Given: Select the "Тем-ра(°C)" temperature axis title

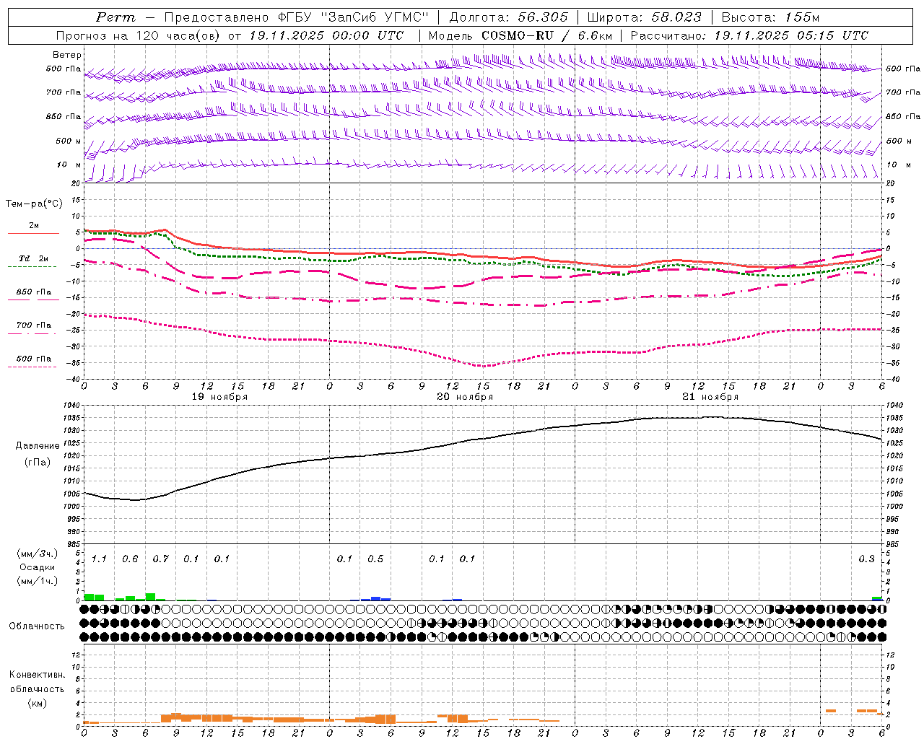Looking at the screenshot, I should tap(34, 204).
